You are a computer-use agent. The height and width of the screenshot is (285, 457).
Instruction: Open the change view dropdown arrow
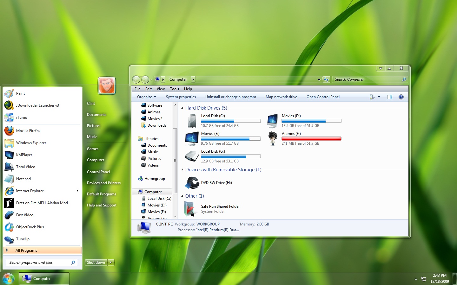click(379, 97)
